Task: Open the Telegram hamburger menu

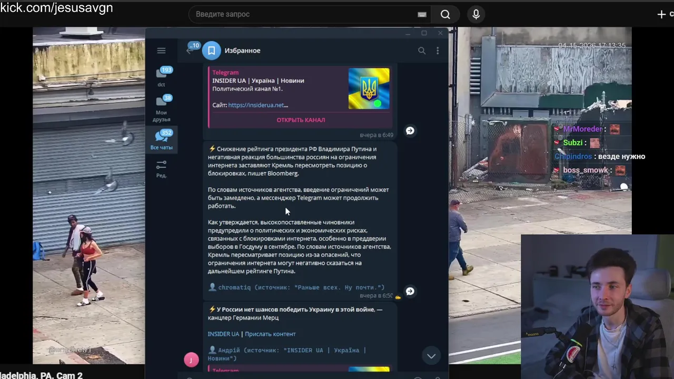Action: (161, 51)
